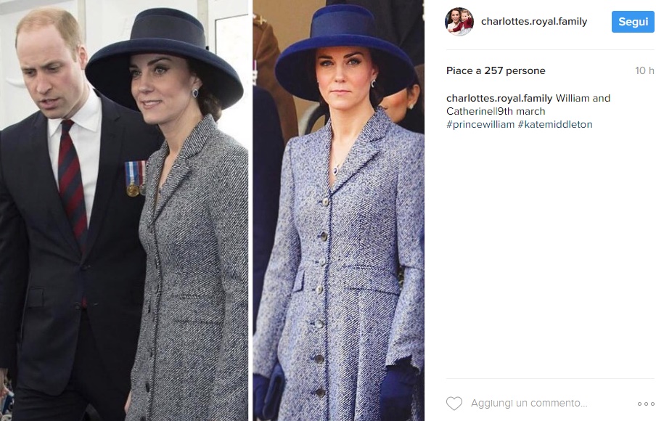Click the heart like icon

coord(454,404)
